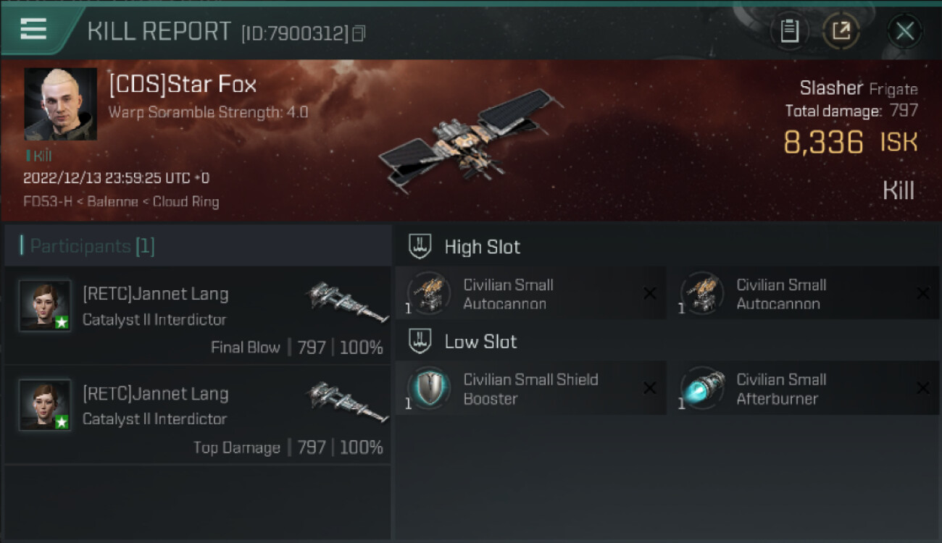
Task: Click the Civilian Small Shield Booster icon
Action: (428, 388)
